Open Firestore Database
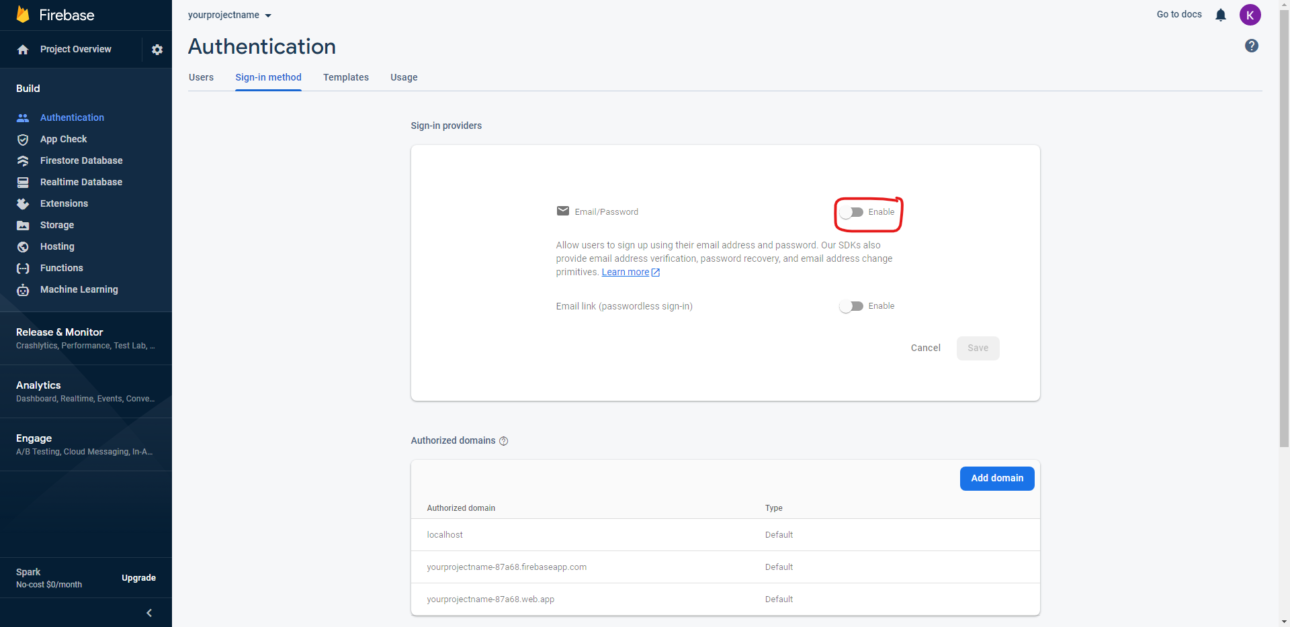Screen dimensions: 1290x627 point(81,160)
